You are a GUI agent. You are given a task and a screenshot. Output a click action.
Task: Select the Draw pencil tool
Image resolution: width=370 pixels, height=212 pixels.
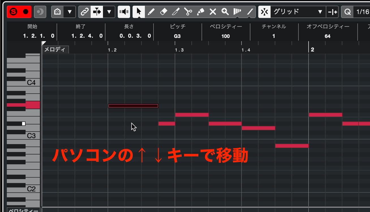tap(151, 12)
